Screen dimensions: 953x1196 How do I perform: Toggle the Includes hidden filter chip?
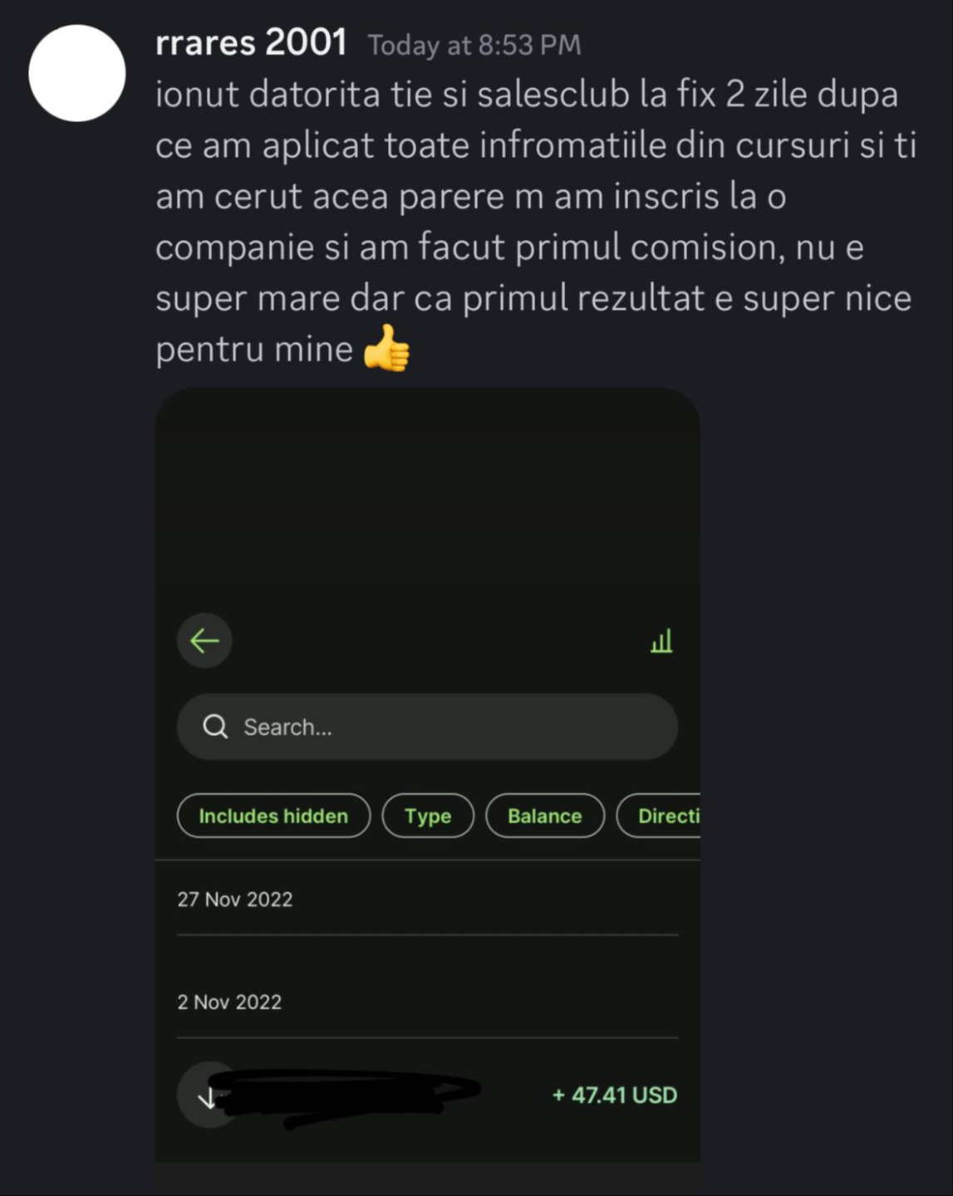point(273,816)
